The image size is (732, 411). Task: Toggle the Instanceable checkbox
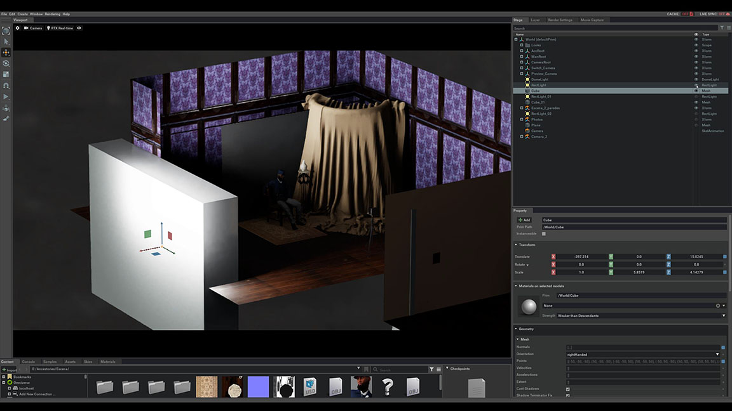click(544, 234)
